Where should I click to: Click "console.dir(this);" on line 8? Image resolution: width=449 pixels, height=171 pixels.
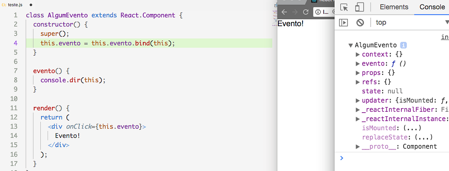[73, 80]
